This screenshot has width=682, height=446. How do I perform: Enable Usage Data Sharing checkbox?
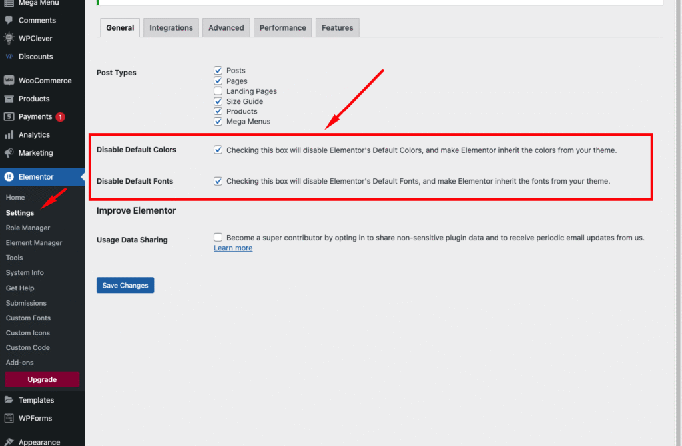coord(218,238)
